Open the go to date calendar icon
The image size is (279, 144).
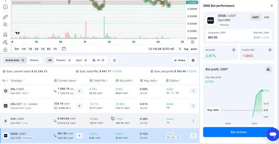(x=63, y=49)
